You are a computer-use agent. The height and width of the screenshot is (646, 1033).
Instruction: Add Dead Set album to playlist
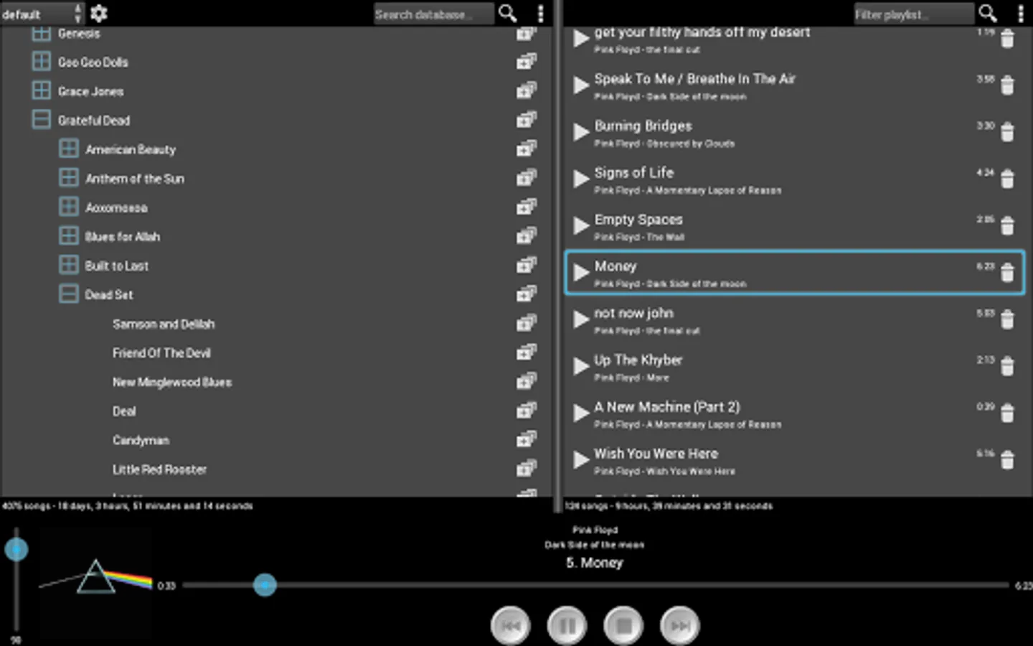(x=527, y=294)
